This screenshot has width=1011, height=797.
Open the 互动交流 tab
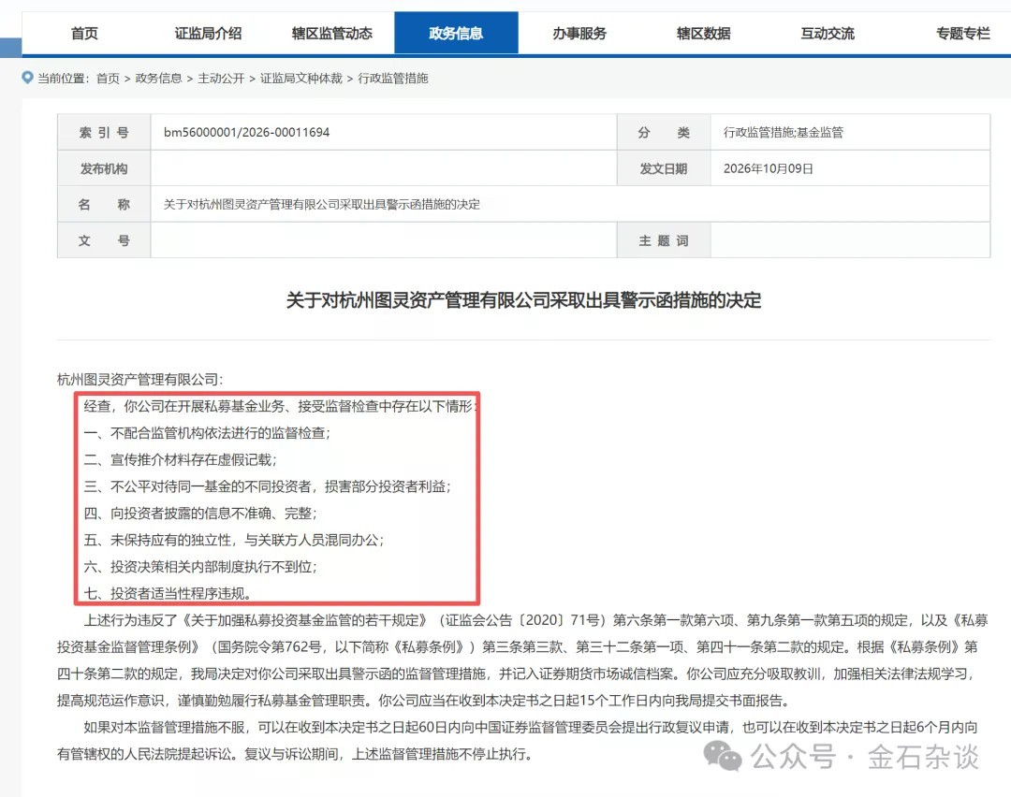click(x=828, y=34)
